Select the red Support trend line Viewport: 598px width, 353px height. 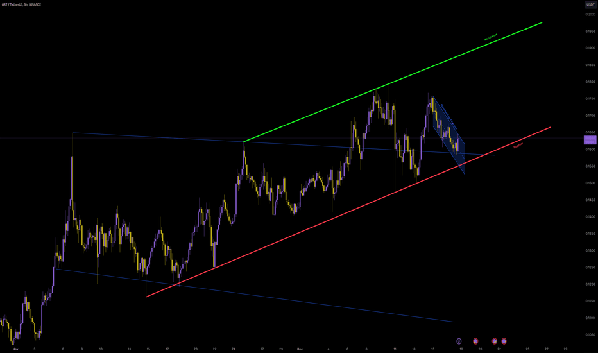348,212
